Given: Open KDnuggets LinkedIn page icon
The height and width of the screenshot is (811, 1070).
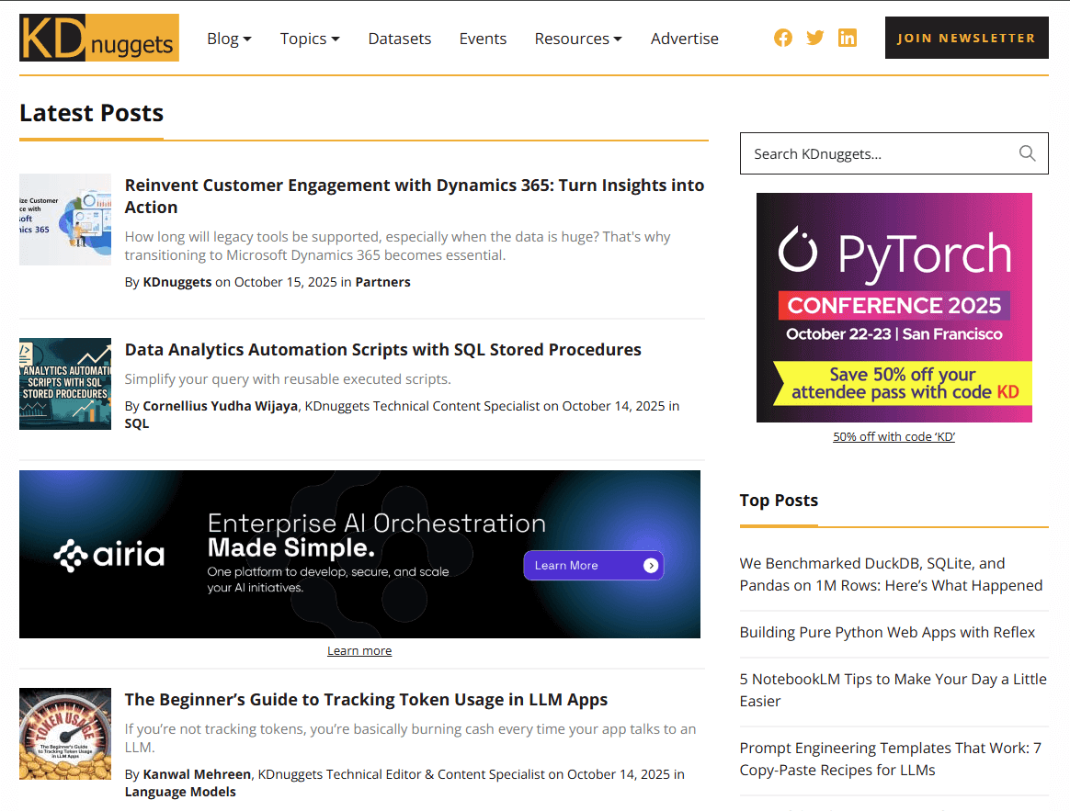Looking at the screenshot, I should point(848,38).
